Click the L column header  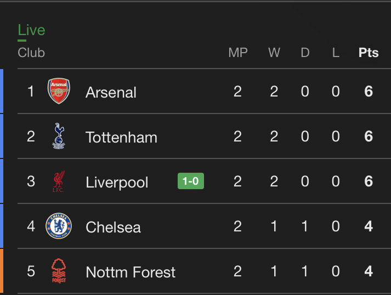pos(336,53)
